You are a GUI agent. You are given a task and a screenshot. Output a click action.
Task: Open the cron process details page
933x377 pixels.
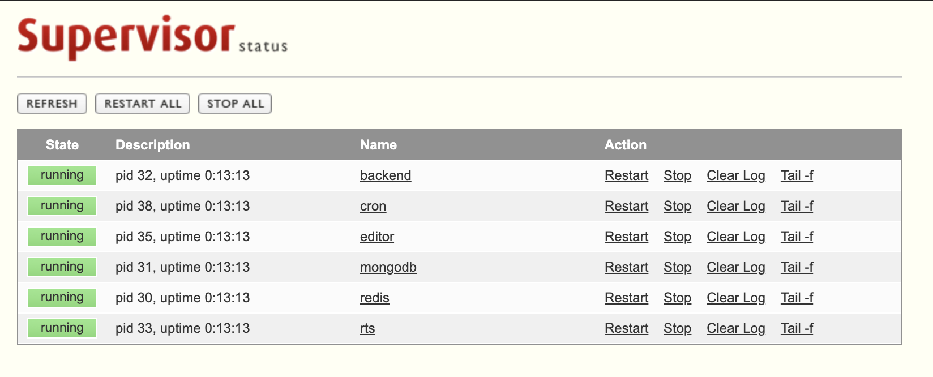(x=373, y=206)
